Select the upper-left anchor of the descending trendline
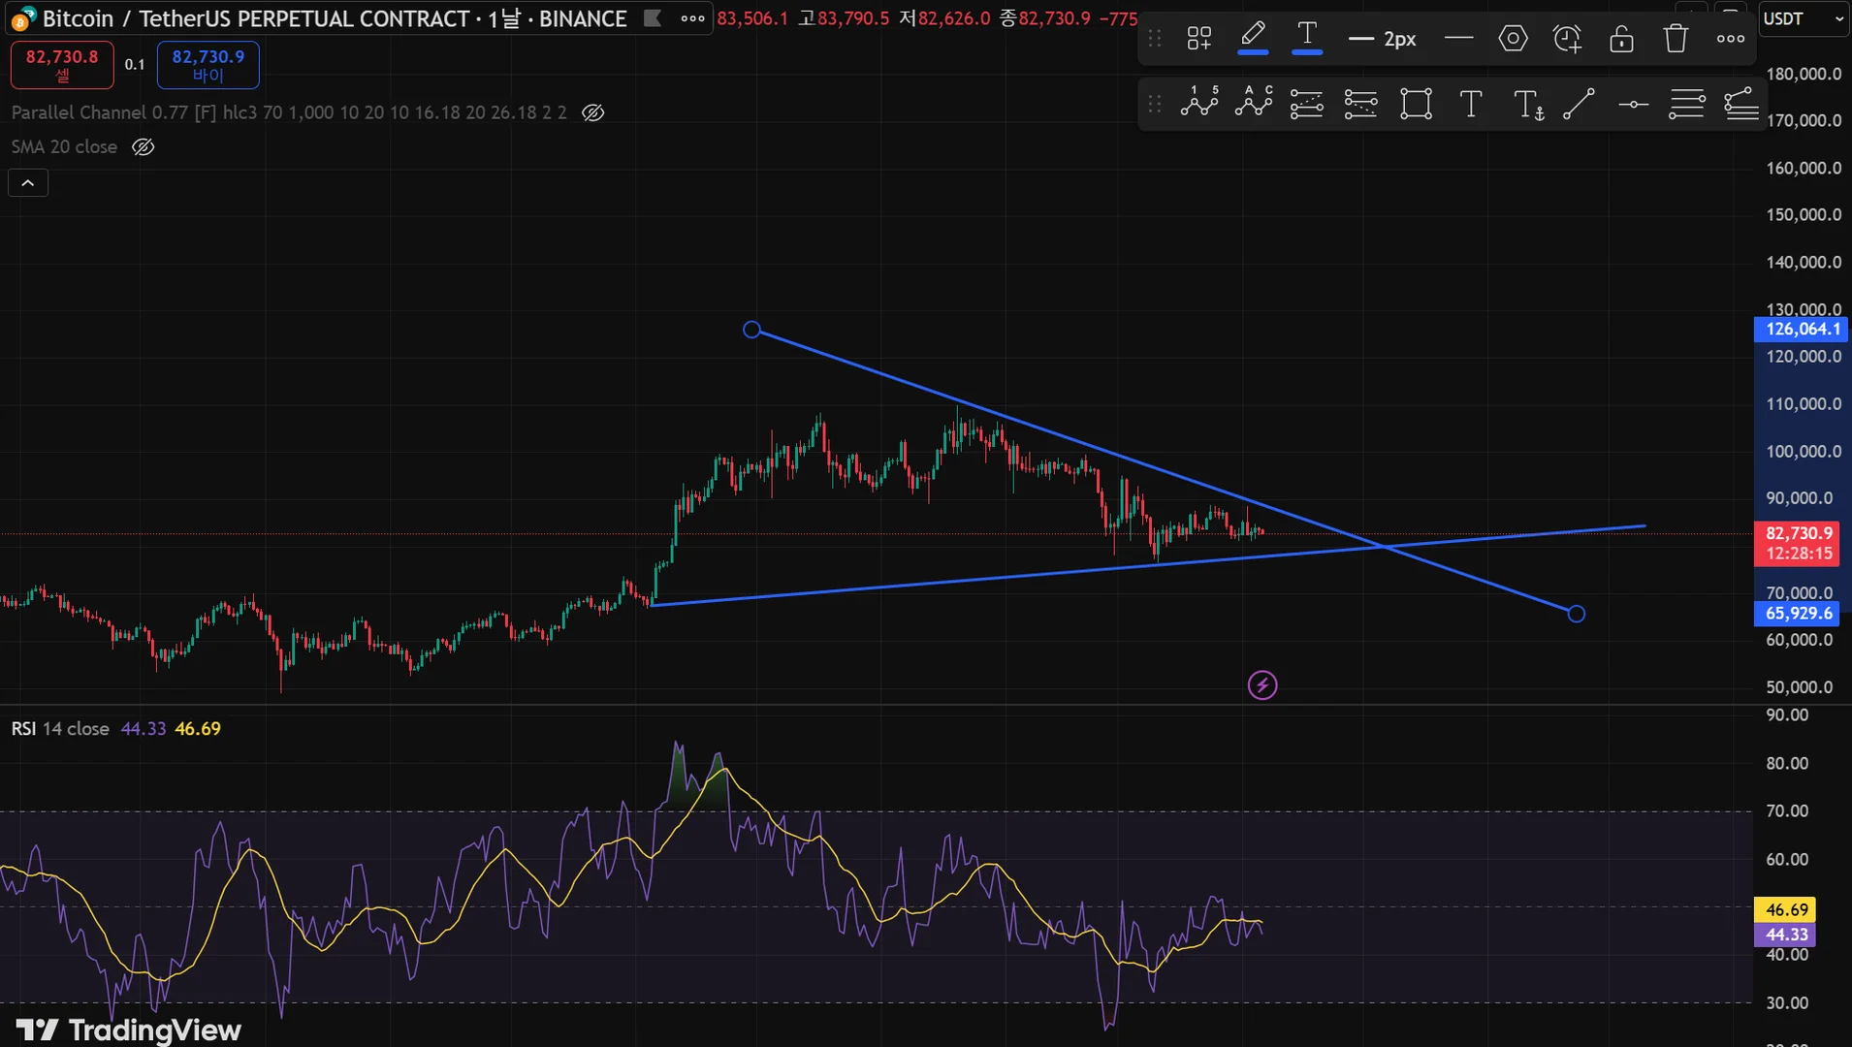Screen dimensions: 1852x1047 coord(751,330)
